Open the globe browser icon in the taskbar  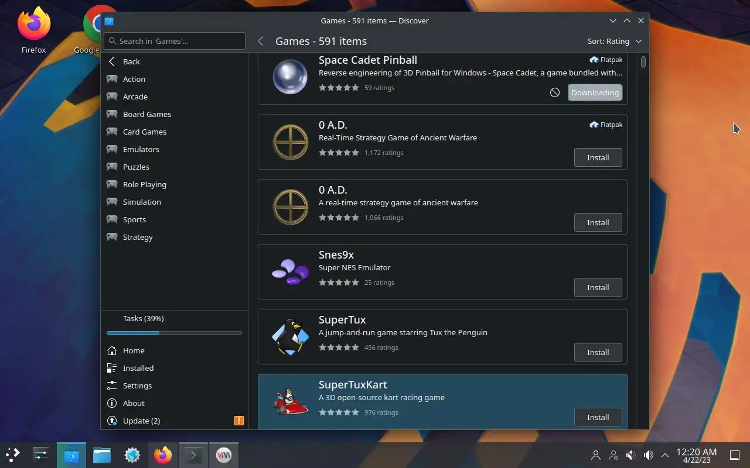tap(132, 455)
